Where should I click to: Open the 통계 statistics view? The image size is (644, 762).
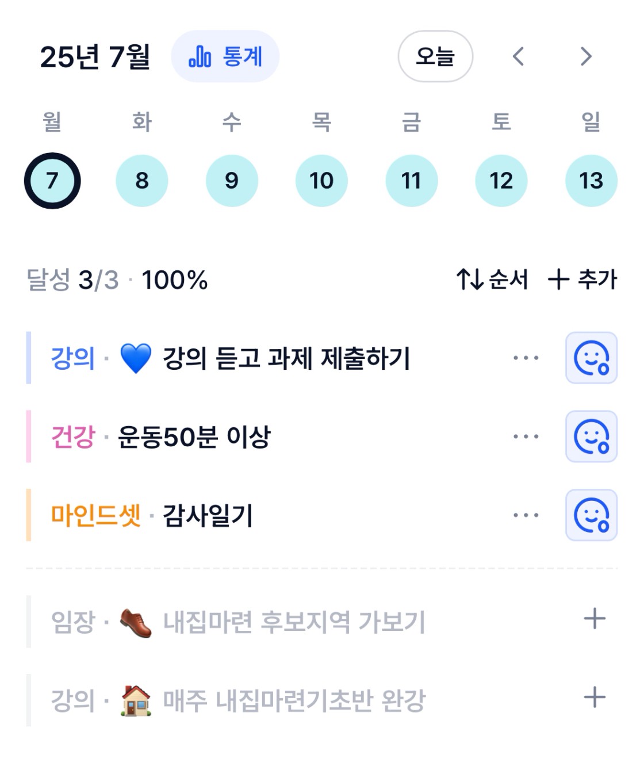pyautogui.click(x=225, y=56)
